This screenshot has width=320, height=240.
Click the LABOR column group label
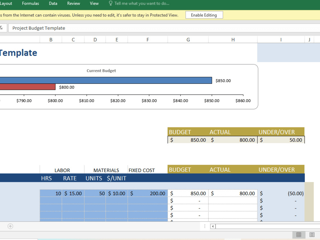coord(62,170)
